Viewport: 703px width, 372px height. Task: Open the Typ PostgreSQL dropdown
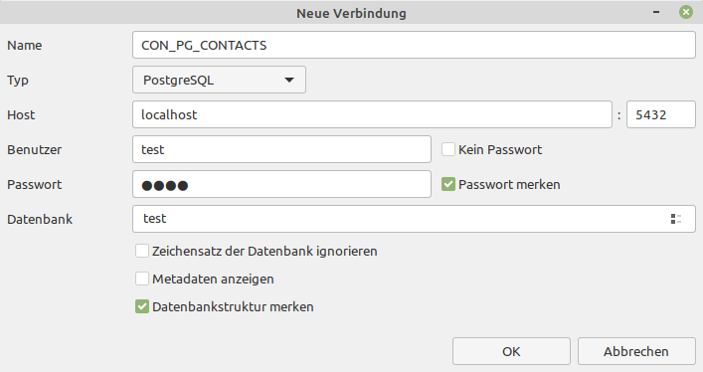219,80
